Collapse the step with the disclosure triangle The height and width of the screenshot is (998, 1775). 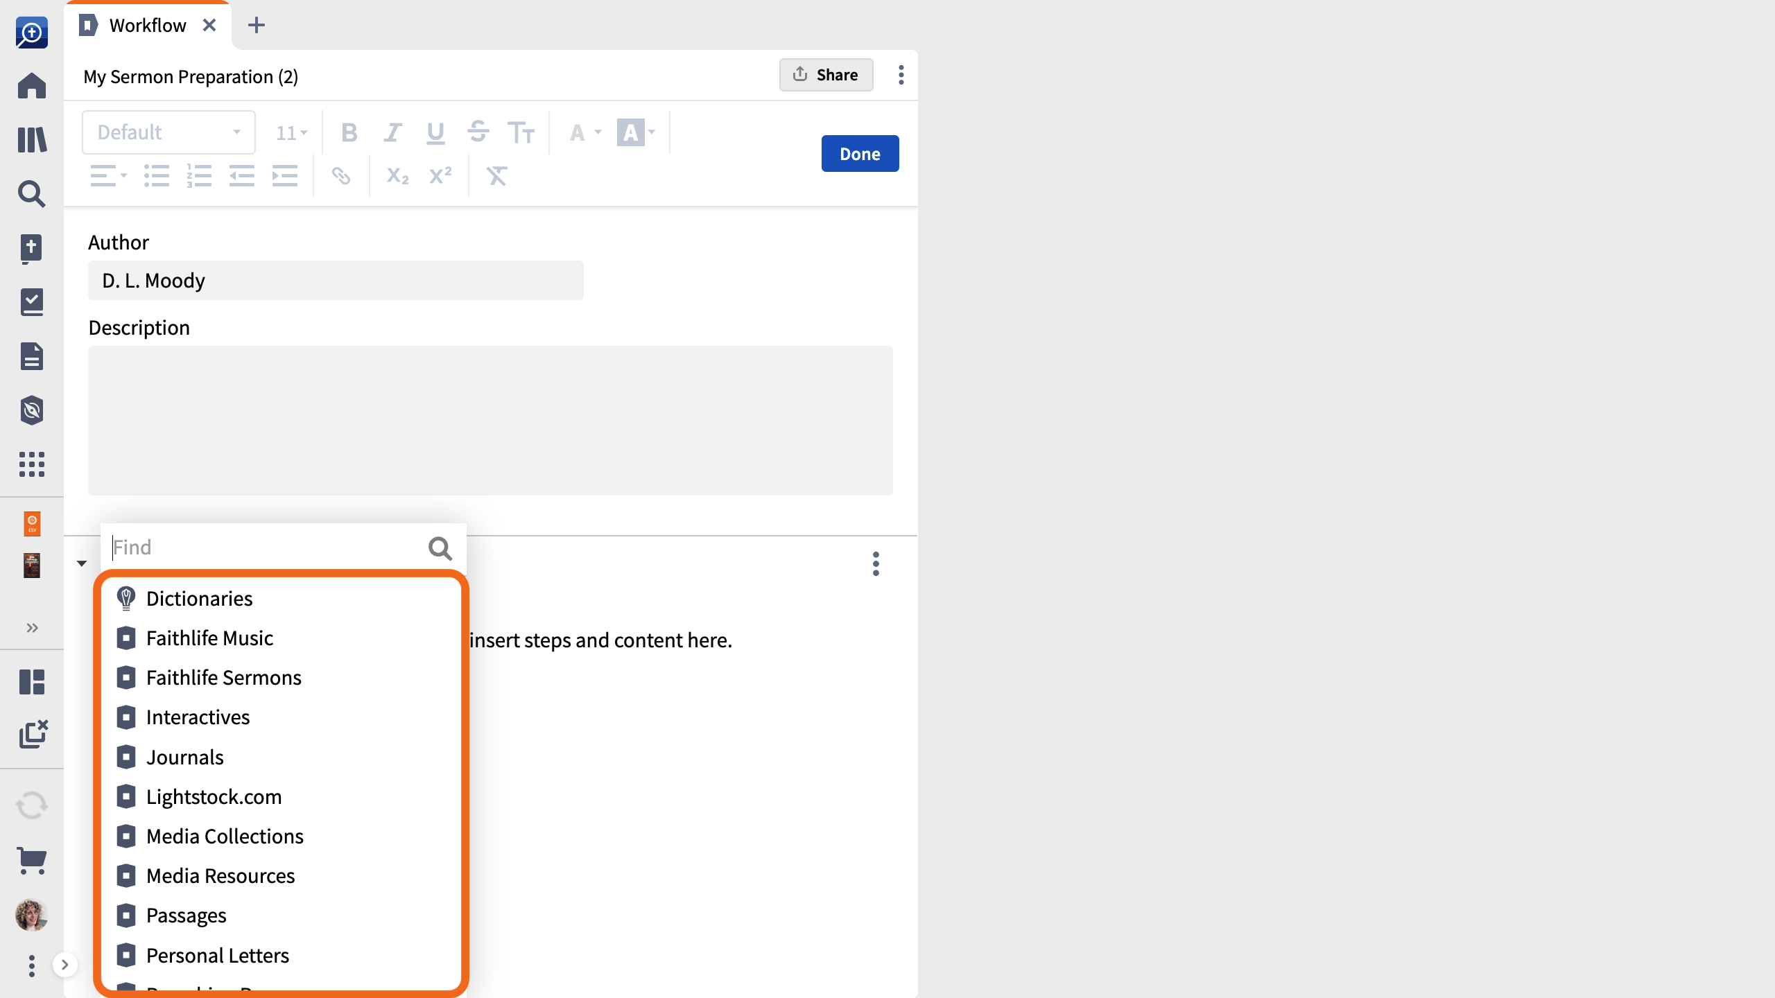click(x=82, y=563)
